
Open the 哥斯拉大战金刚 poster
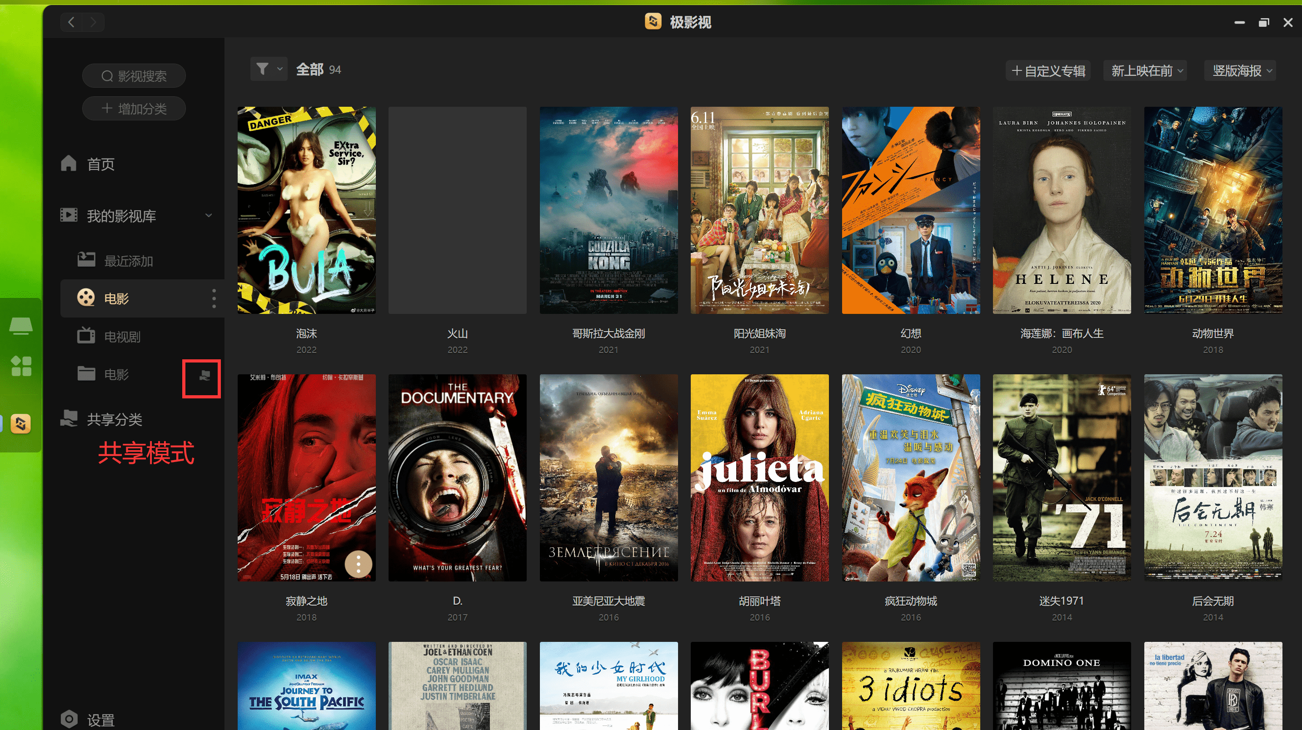609,210
